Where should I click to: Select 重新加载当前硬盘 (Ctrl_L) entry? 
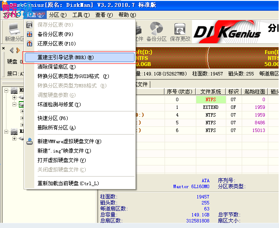pyautogui.click(x=80, y=183)
